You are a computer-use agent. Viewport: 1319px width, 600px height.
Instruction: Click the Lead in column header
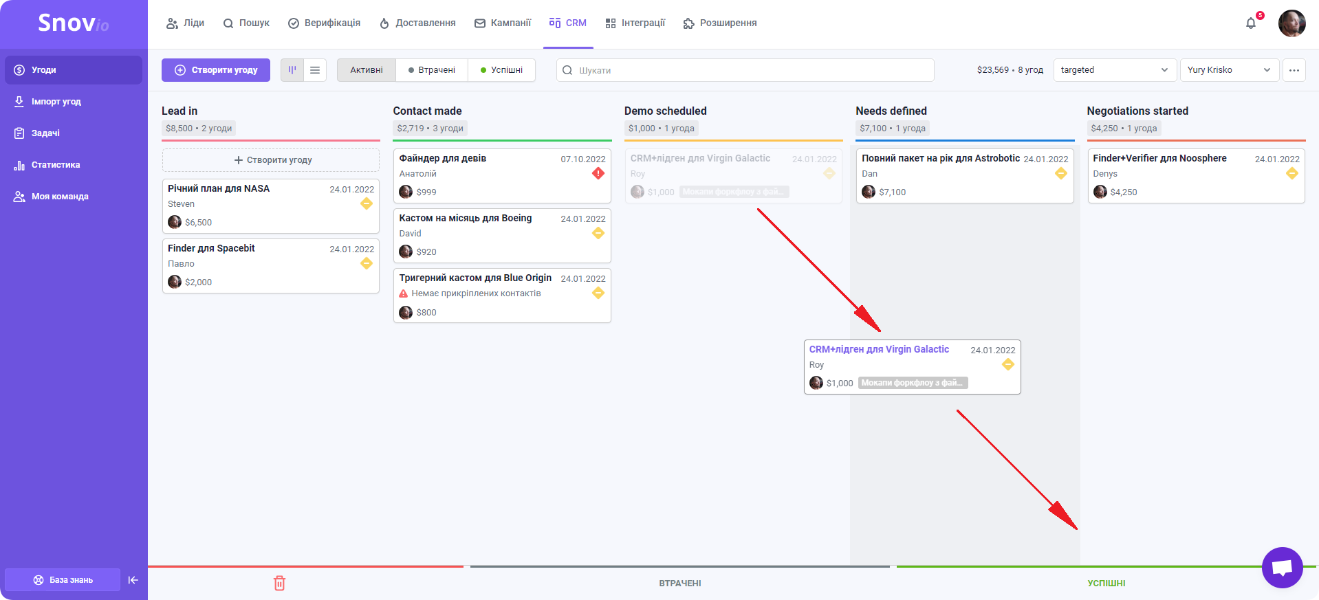179,111
